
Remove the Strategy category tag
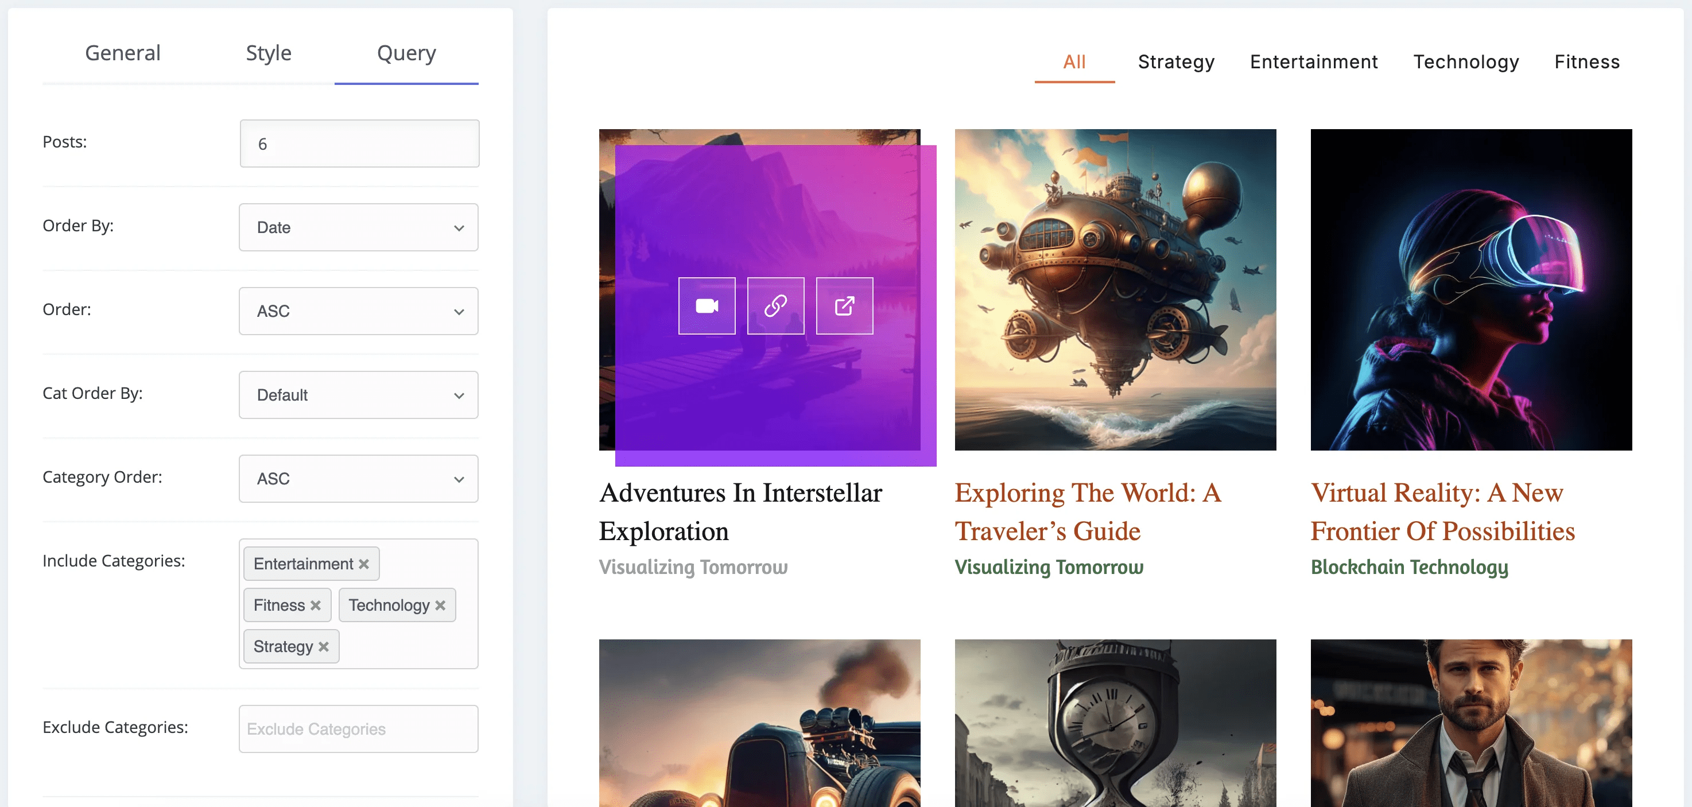(324, 647)
